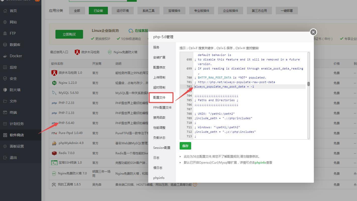The image size is (357, 201).
Task: Click the config editor vertical scrollbar thumb
Action: pos(308,84)
